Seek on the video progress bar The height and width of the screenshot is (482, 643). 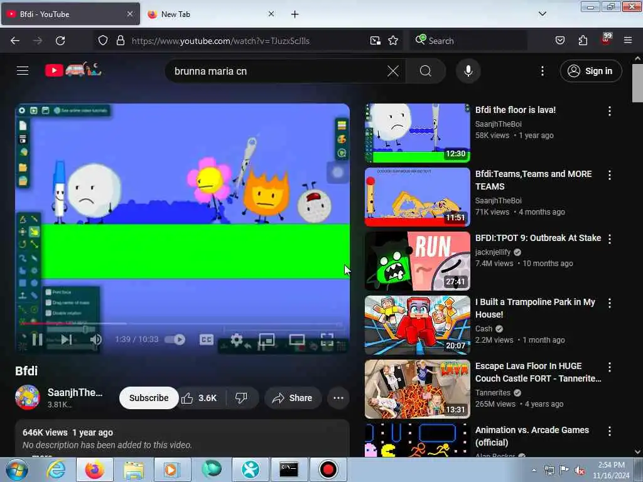tap(182, 323)
